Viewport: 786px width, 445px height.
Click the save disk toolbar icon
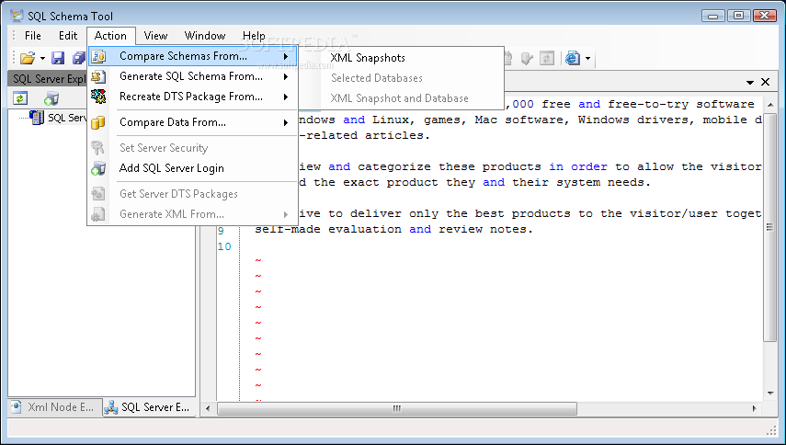pos(58,58)
